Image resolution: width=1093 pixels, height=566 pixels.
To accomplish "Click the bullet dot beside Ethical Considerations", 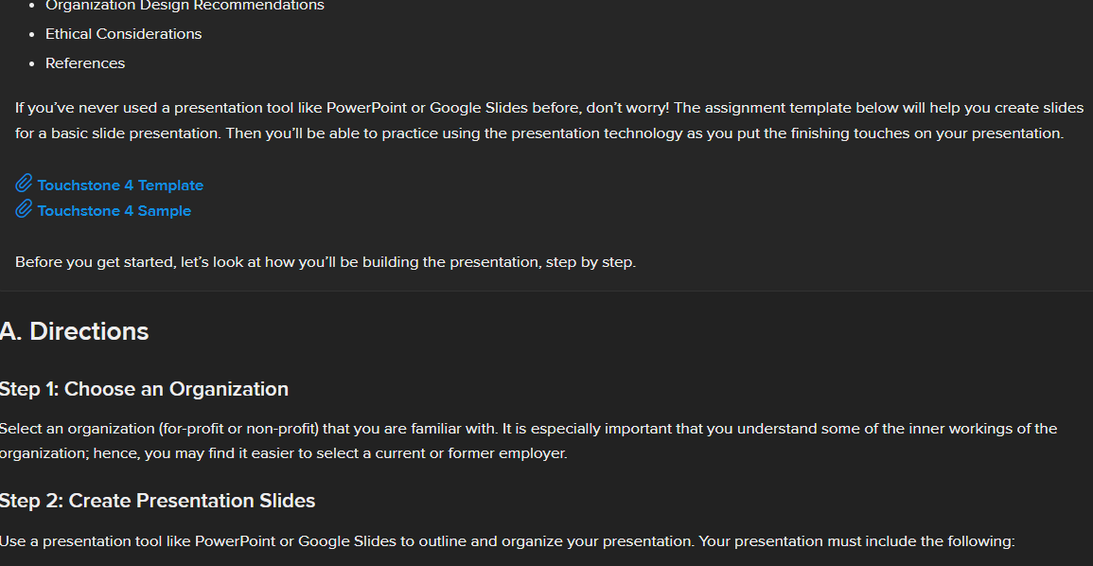I will tap(32, 35).
